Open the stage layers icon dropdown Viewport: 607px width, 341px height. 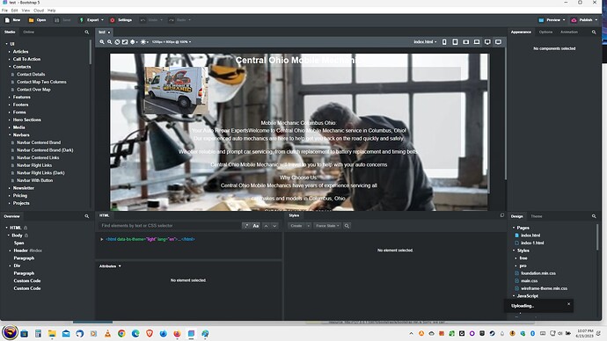134,42
